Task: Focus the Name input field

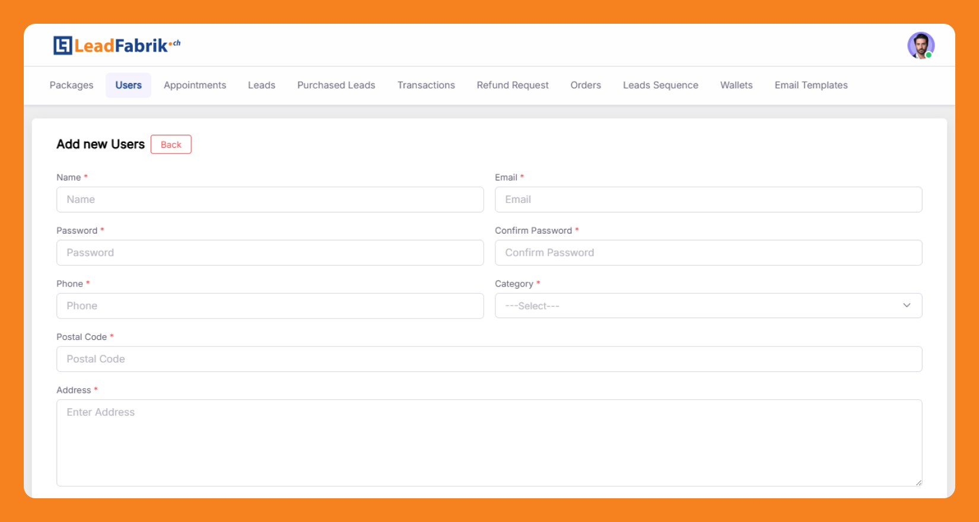Action: [x=270, y=200]
